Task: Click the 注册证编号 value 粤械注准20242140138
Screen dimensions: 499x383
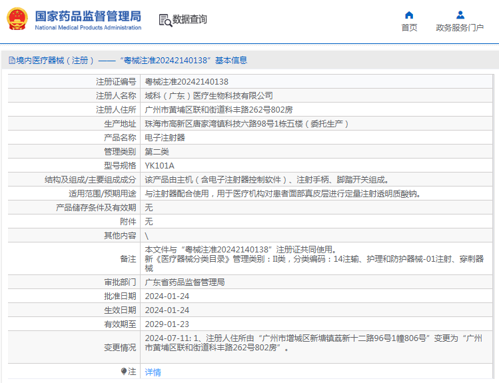Action: click(x=182, y=82)
